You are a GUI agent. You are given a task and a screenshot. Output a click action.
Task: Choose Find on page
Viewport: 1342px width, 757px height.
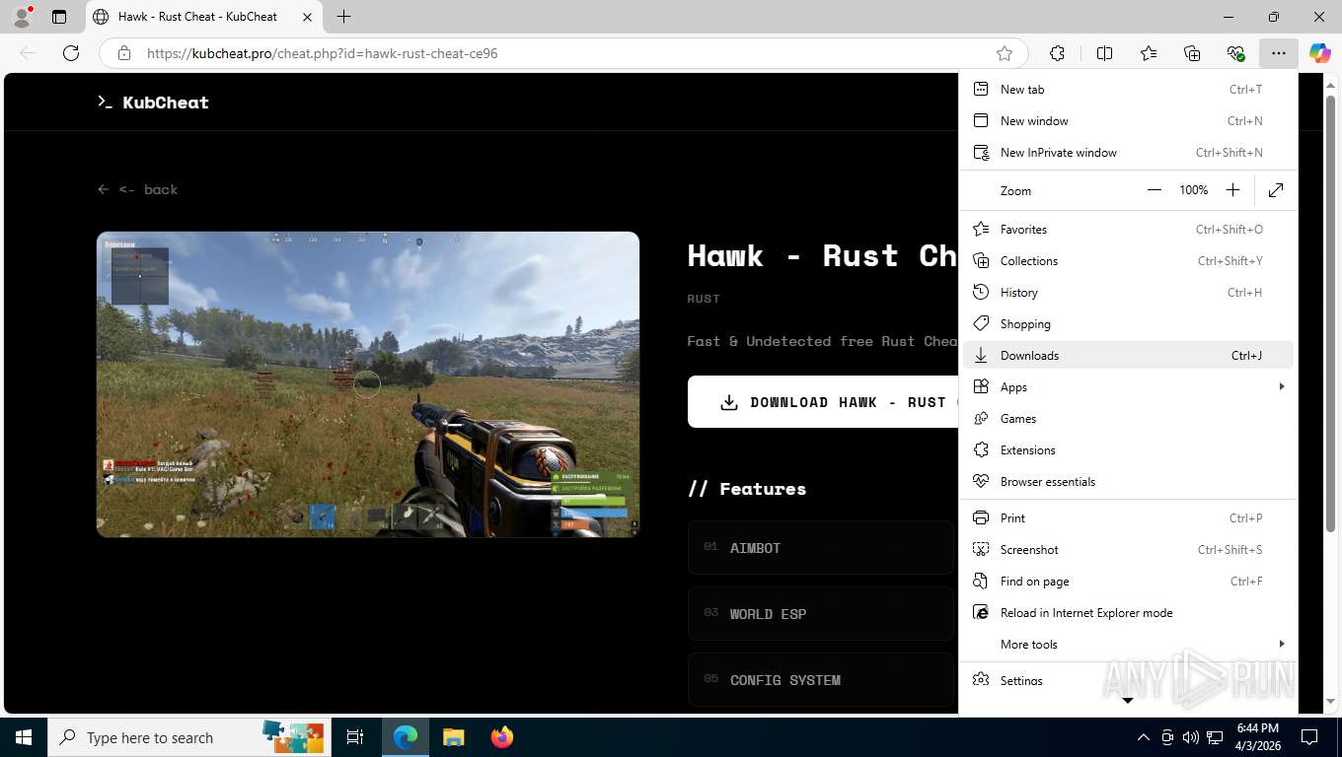click(1128, 581)
